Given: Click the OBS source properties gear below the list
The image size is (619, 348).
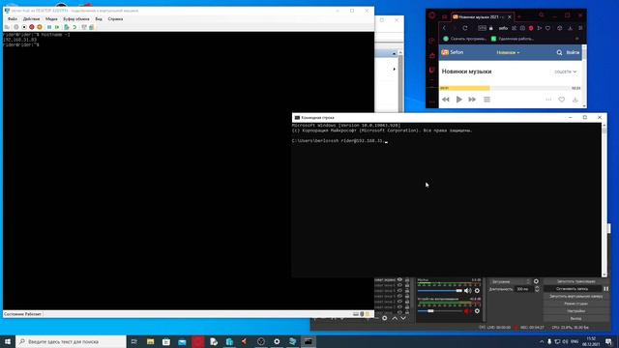Looking at the screenshot, I should tap(385, 318).
